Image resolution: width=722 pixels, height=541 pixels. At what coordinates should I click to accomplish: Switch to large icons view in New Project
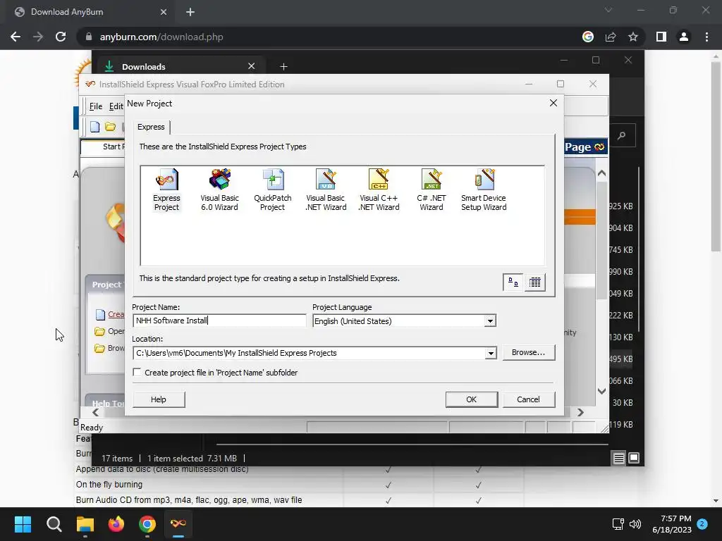513,282
